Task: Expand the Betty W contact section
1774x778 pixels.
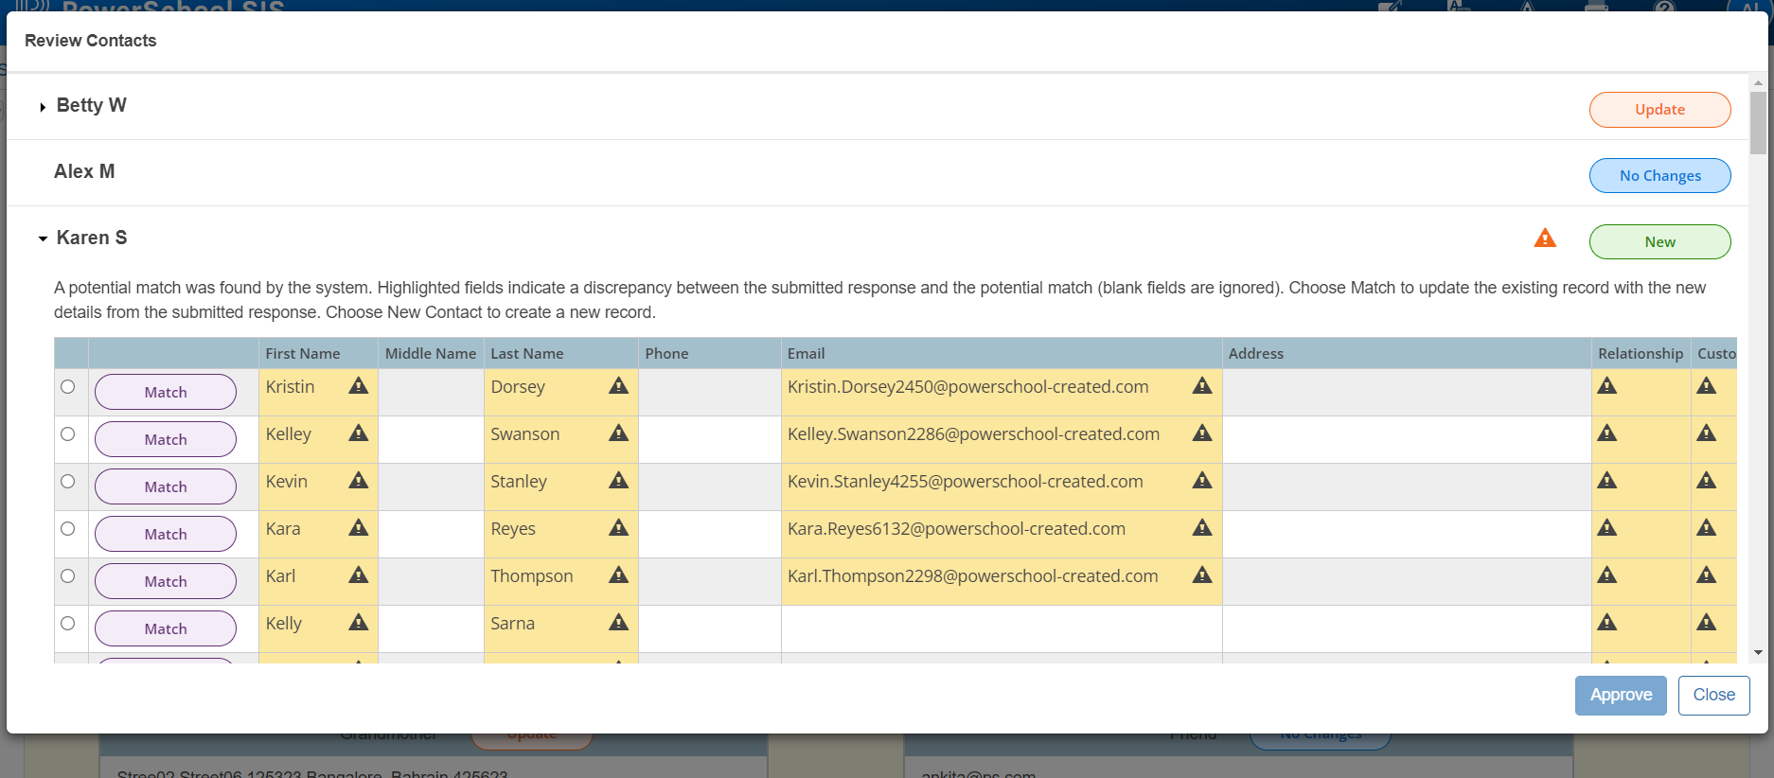Action: tap(43, 107)
